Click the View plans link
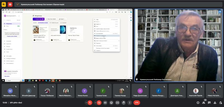The image size is (224, 107). [7, 76]
